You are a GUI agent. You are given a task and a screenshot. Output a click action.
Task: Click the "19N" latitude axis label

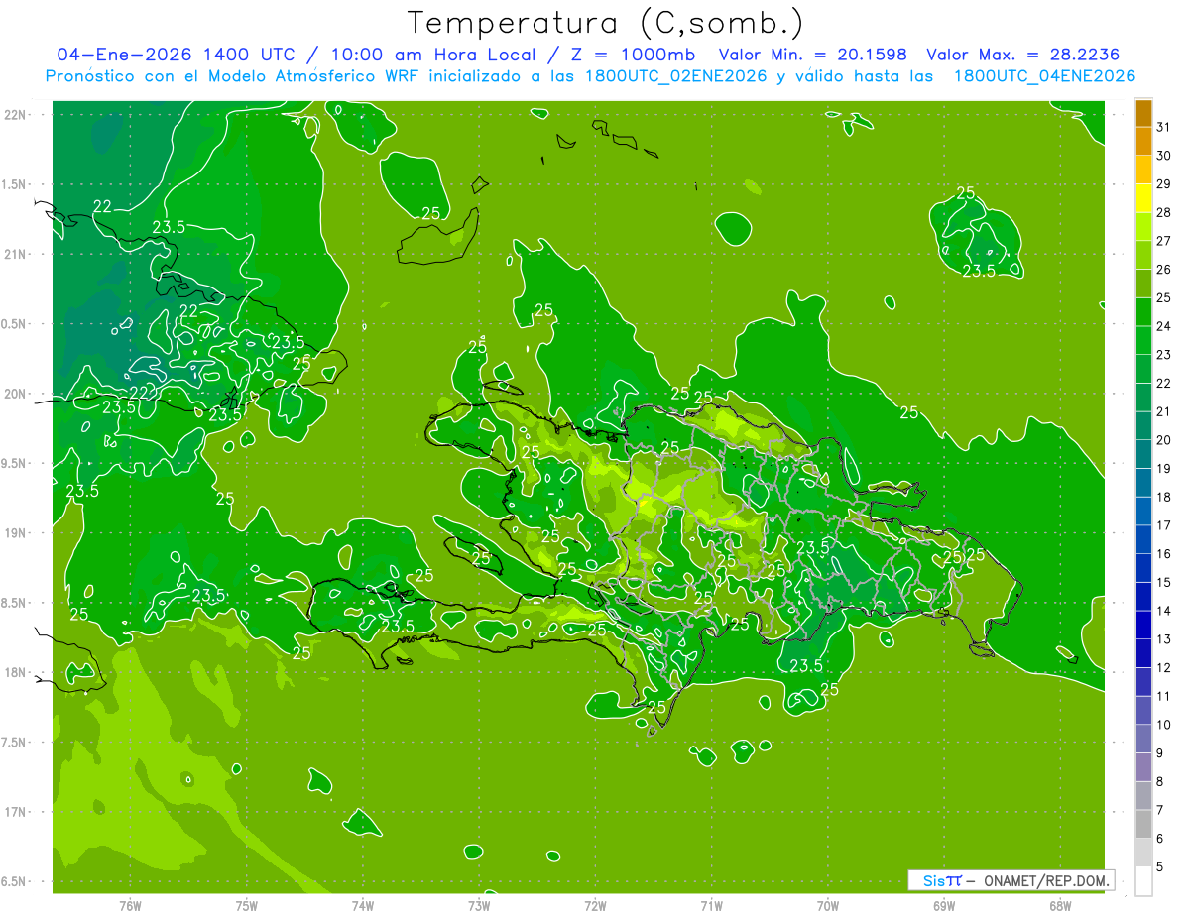(x=17, y=532)
